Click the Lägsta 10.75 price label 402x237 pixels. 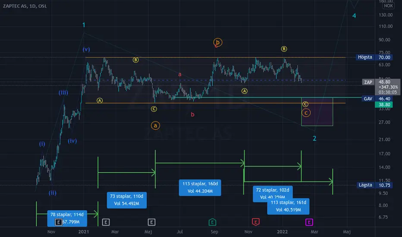point(374,185)
